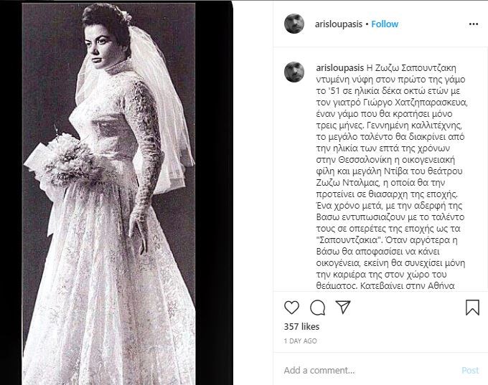488x385 pixels.
Task: Save the post with the bookmark icon
Action: [x=472, y=308]
